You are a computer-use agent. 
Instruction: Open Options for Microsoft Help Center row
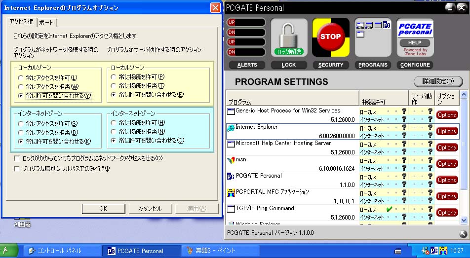click(x=447, y=147)
